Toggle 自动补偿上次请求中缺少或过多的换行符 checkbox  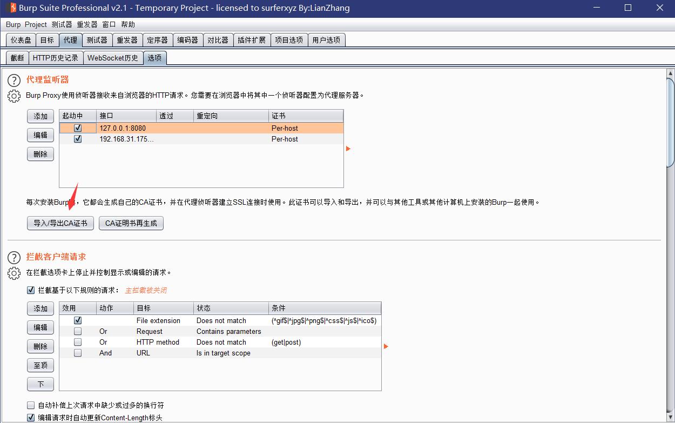click(31, 405)
